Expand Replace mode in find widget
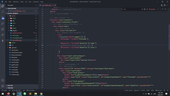 tap(122, 9)
